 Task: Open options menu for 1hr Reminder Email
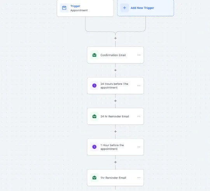coord(139,178)
